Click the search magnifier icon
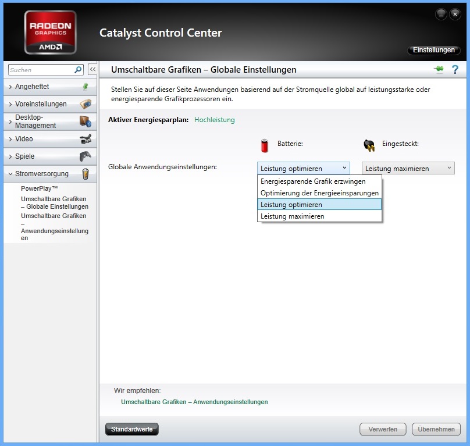 point(78,70)
